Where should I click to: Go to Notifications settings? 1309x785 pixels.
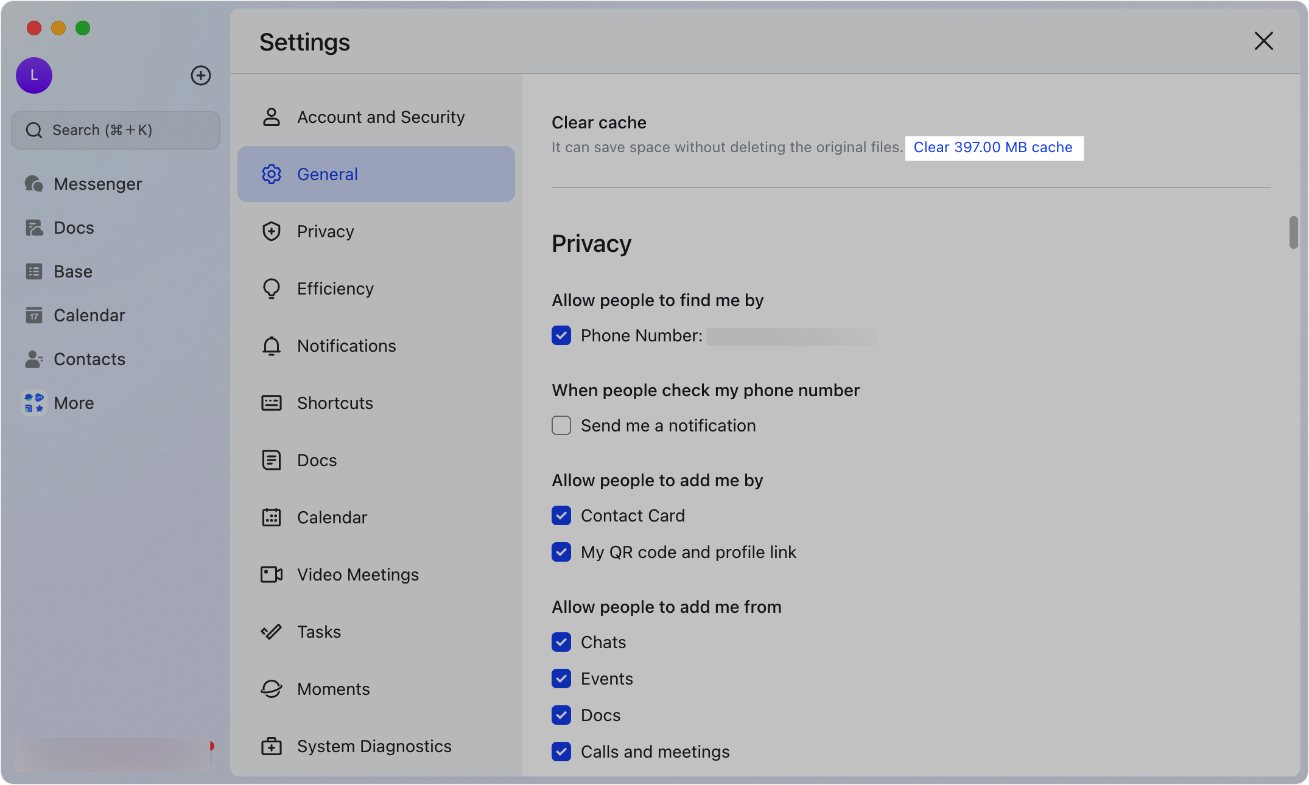pos(346,346)
